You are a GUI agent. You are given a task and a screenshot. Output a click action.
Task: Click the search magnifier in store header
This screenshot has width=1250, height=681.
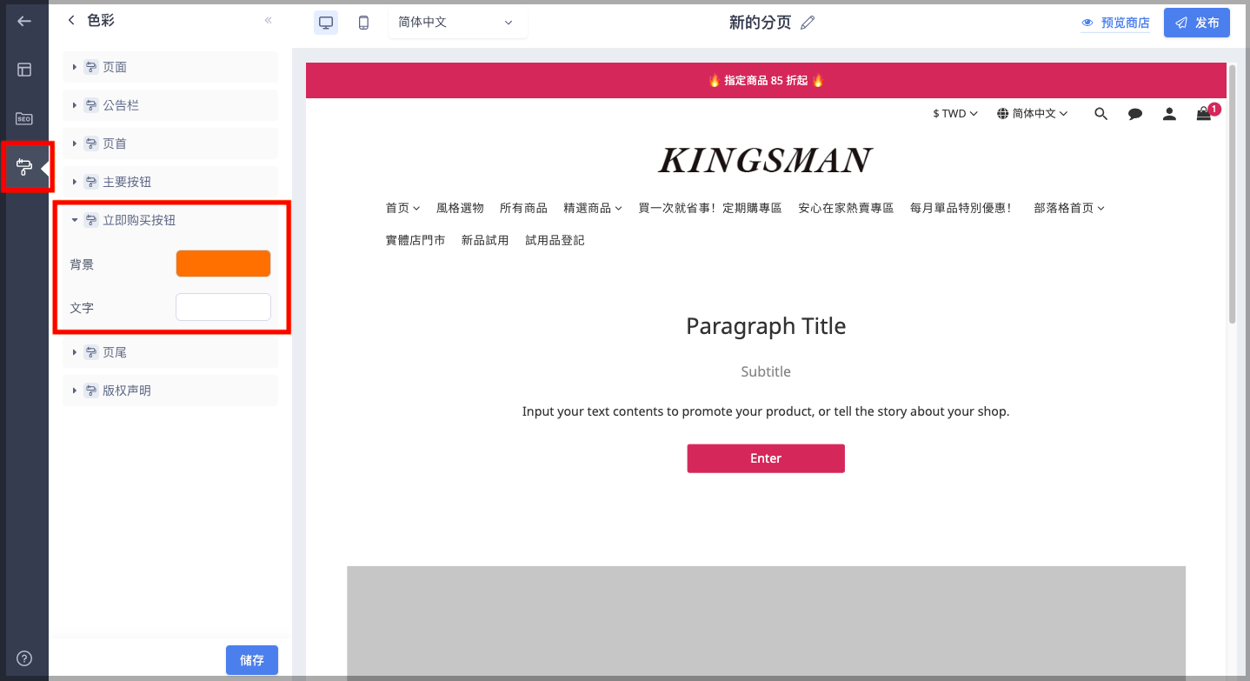pos(1101,114)
